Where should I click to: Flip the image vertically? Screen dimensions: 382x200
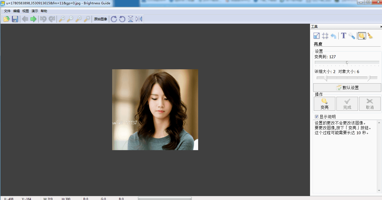pos(130,19)
